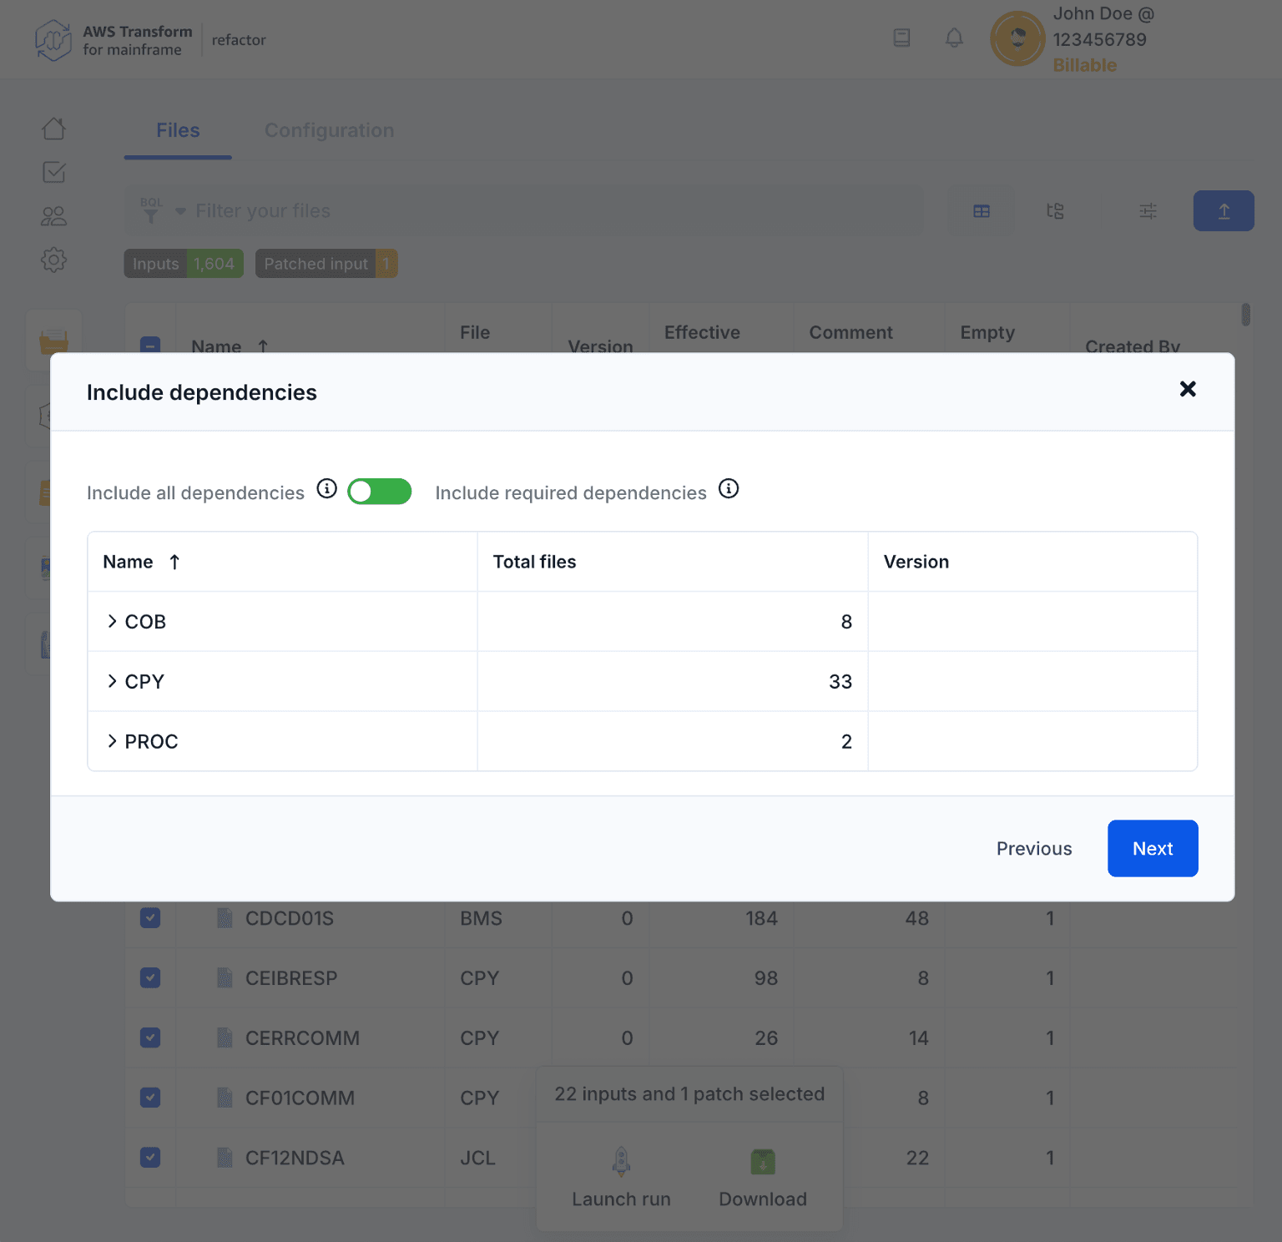
Task: Click the notifications bell icon
Action: point(954,38)
